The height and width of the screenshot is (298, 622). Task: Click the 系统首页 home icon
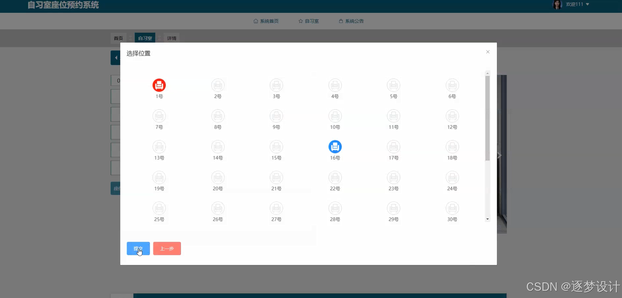coord(256,21)
